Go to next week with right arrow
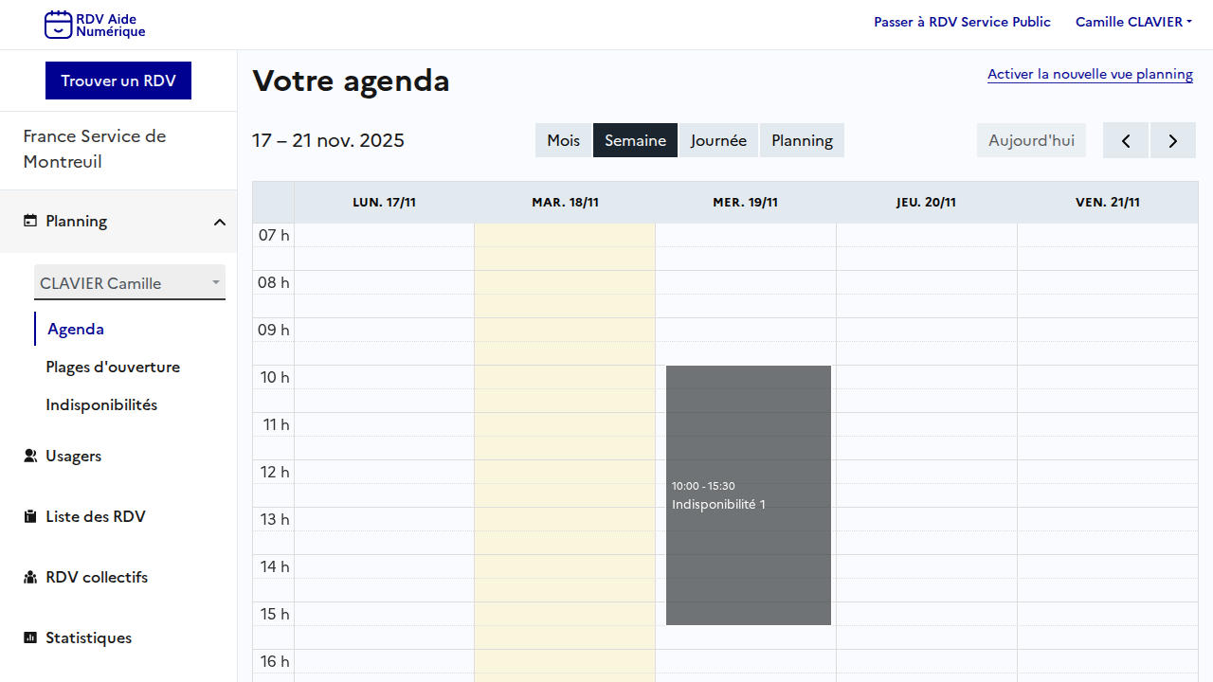 coord(1172,140)
